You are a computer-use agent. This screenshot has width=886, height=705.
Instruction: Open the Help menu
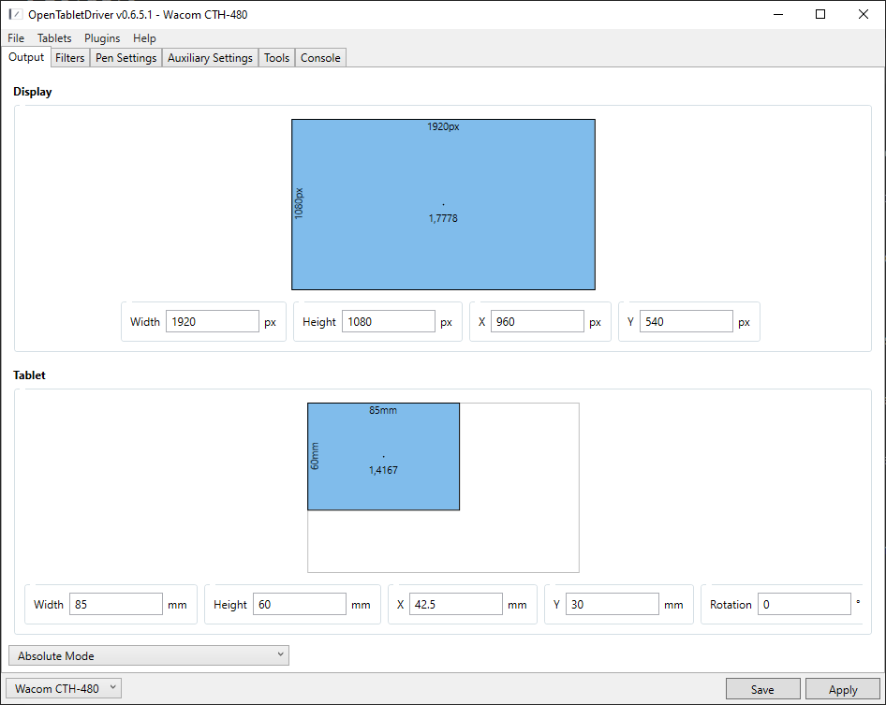pos(144,38)
